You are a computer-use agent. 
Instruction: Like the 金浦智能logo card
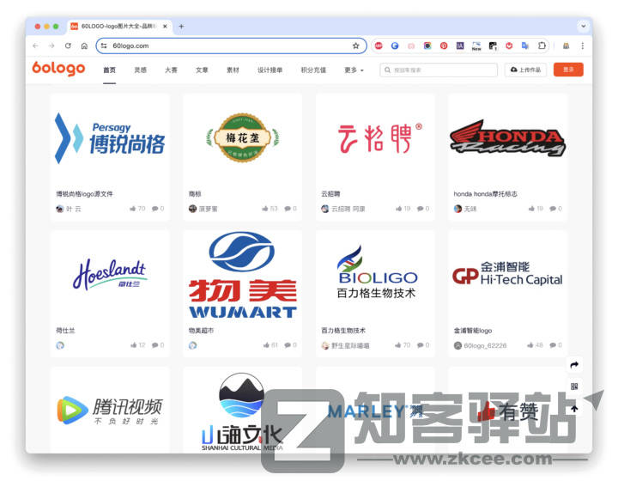point(536,345)
